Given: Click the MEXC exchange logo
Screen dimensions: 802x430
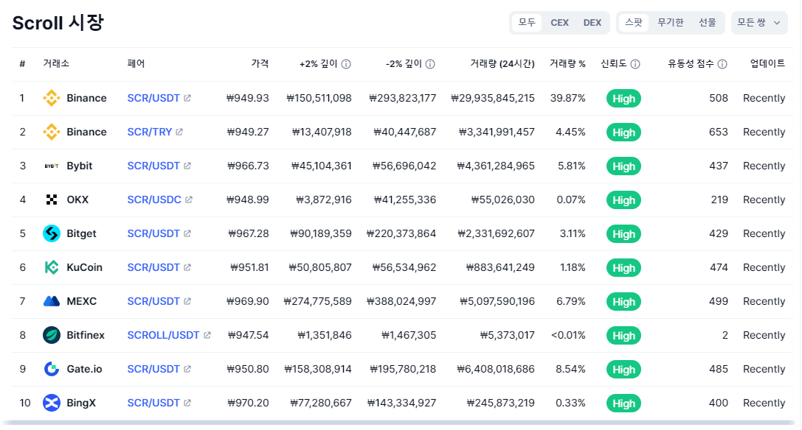Looking at the screenshot, I should [x=51, y=301].
